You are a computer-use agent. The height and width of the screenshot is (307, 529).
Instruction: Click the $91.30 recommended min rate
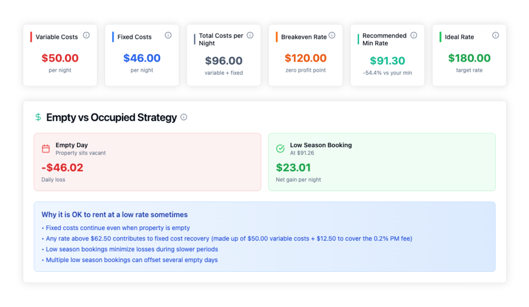(387, 60)
